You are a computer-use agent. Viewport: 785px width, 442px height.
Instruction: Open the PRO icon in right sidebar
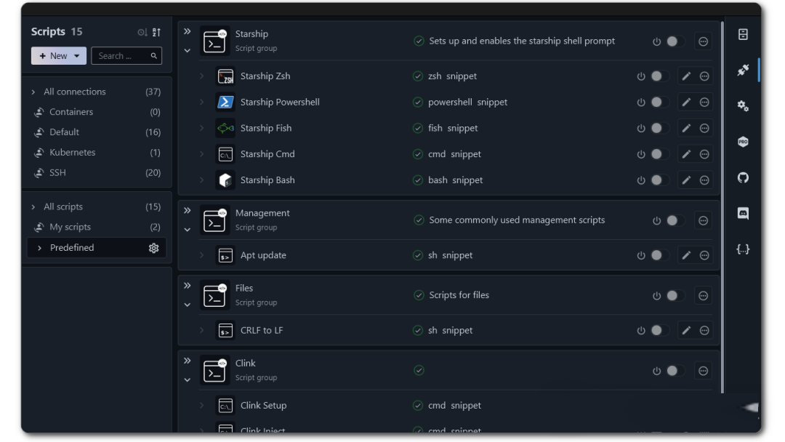pos(743,142)
